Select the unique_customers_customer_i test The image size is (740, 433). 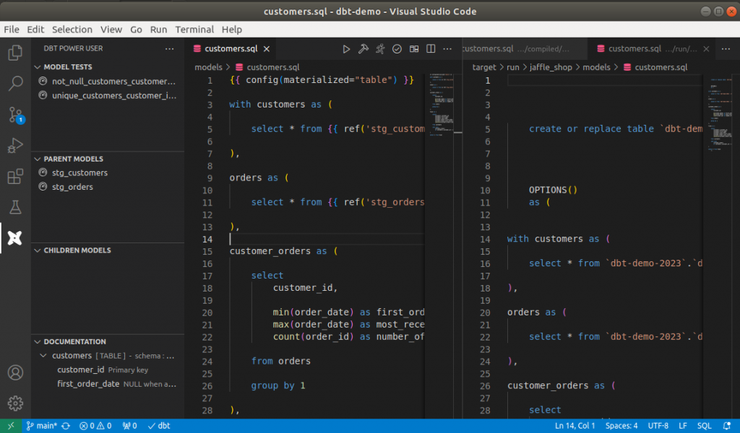(x=108, y=95)
